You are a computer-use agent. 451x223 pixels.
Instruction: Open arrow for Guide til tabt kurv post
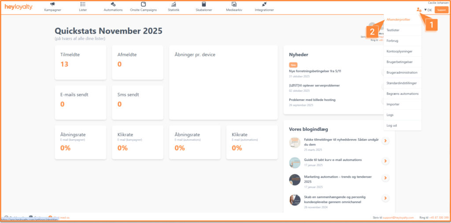pos(385,161)
